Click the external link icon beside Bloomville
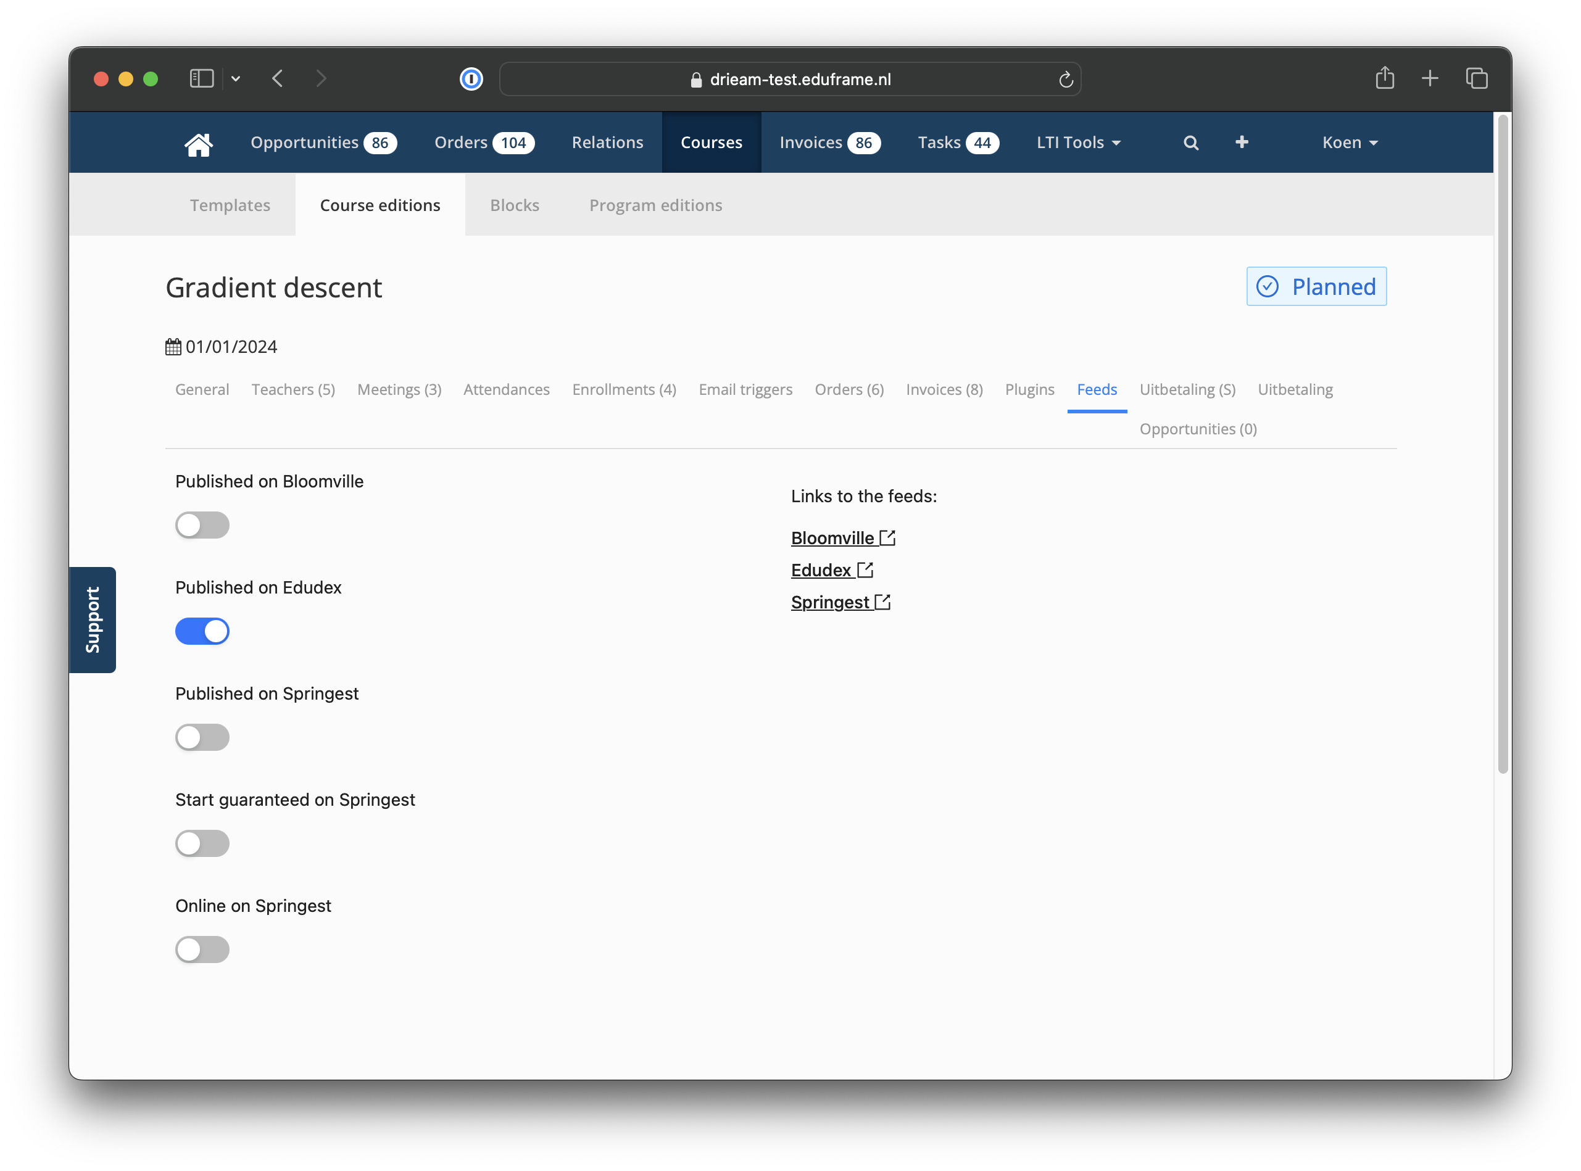This screenshot has height=1171, width=1581. (887, 538)
